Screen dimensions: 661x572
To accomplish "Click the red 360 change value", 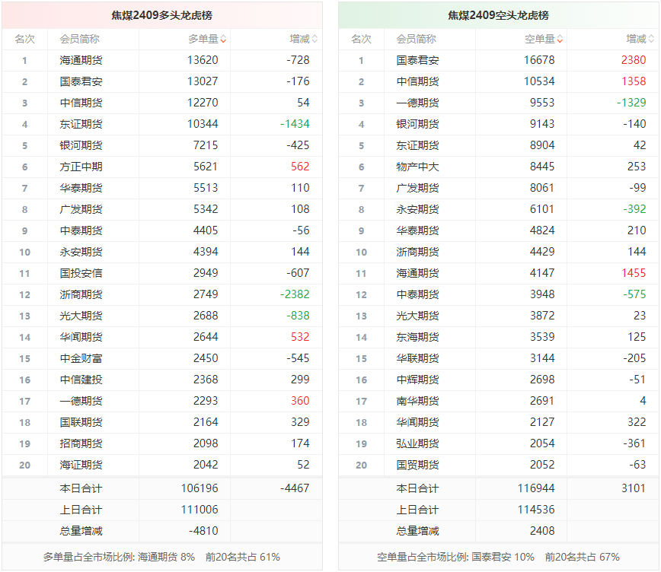I will click(x=300, y=401).
